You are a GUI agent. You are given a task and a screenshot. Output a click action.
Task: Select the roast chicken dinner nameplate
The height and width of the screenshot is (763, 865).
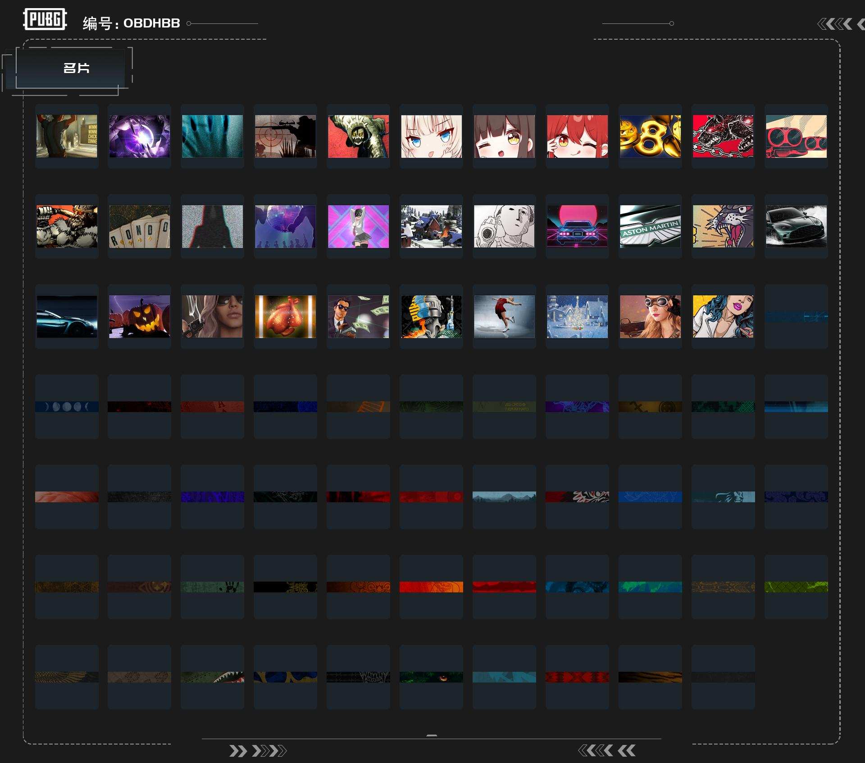click(x=285, y=316)
